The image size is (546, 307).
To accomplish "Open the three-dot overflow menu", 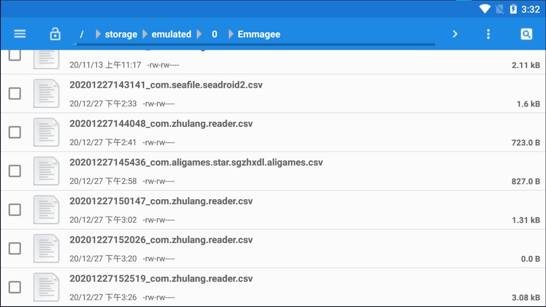I will [x=488, y=34].
